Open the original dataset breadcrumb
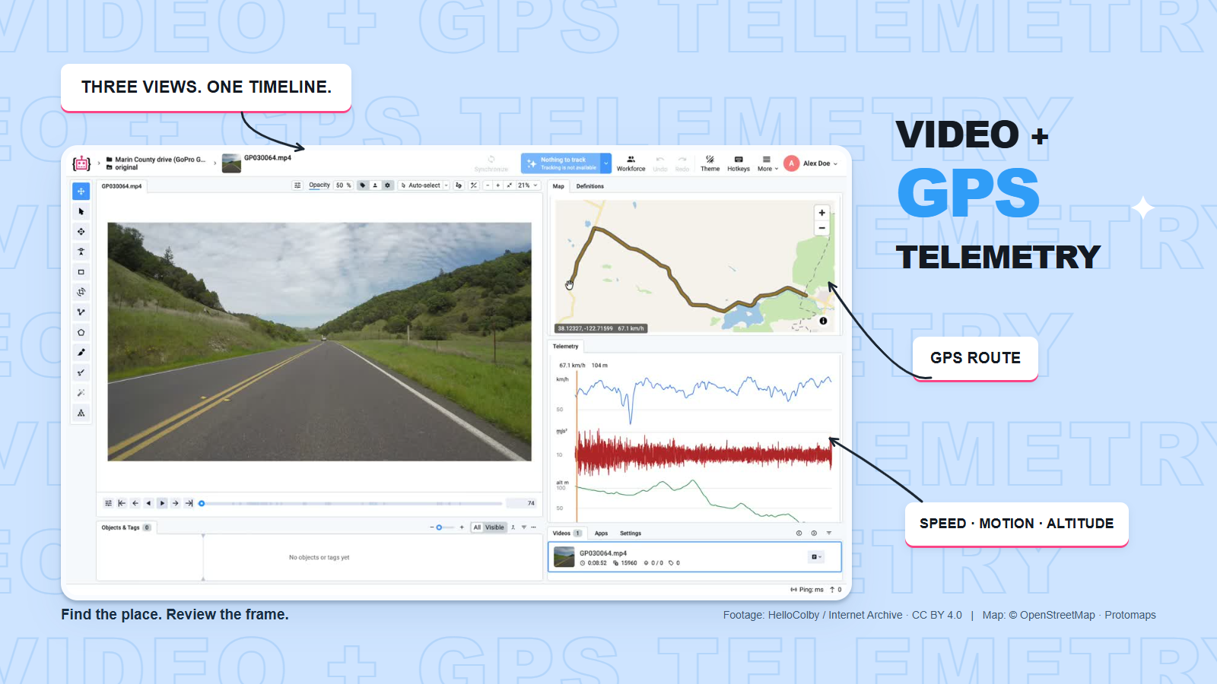 pyautogui.click(x=122, y=168)
